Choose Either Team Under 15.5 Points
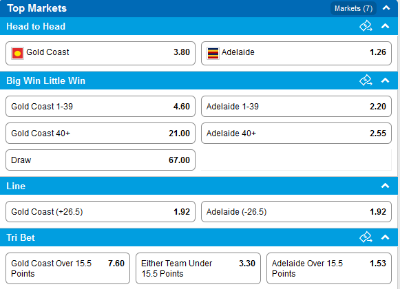Viewport: 400px width, 289px height. click(x=198, y=268)
